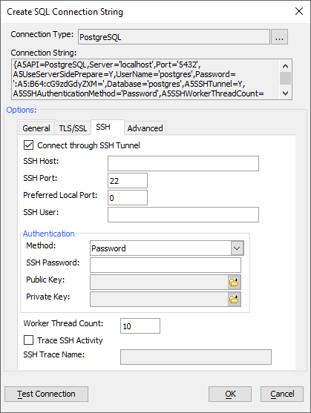Click the connection string scrollbar thumb

click(x=286, y=79)
